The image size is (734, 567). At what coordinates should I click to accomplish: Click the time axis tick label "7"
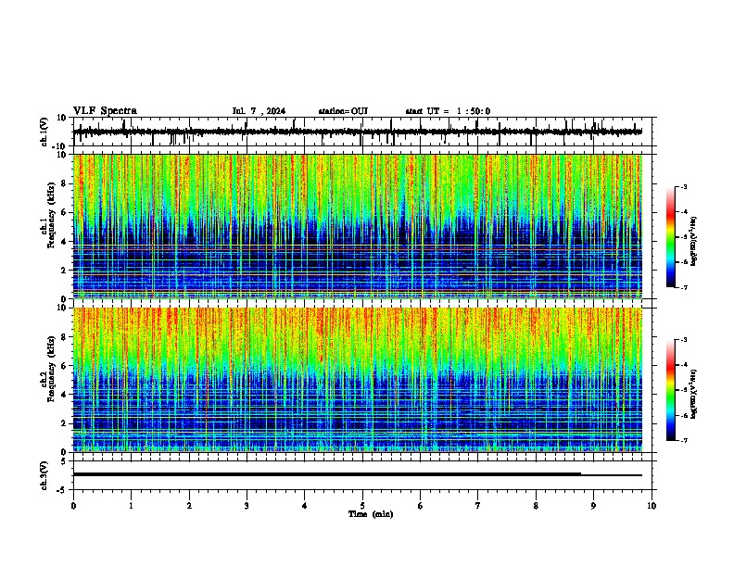click(478, 506)
